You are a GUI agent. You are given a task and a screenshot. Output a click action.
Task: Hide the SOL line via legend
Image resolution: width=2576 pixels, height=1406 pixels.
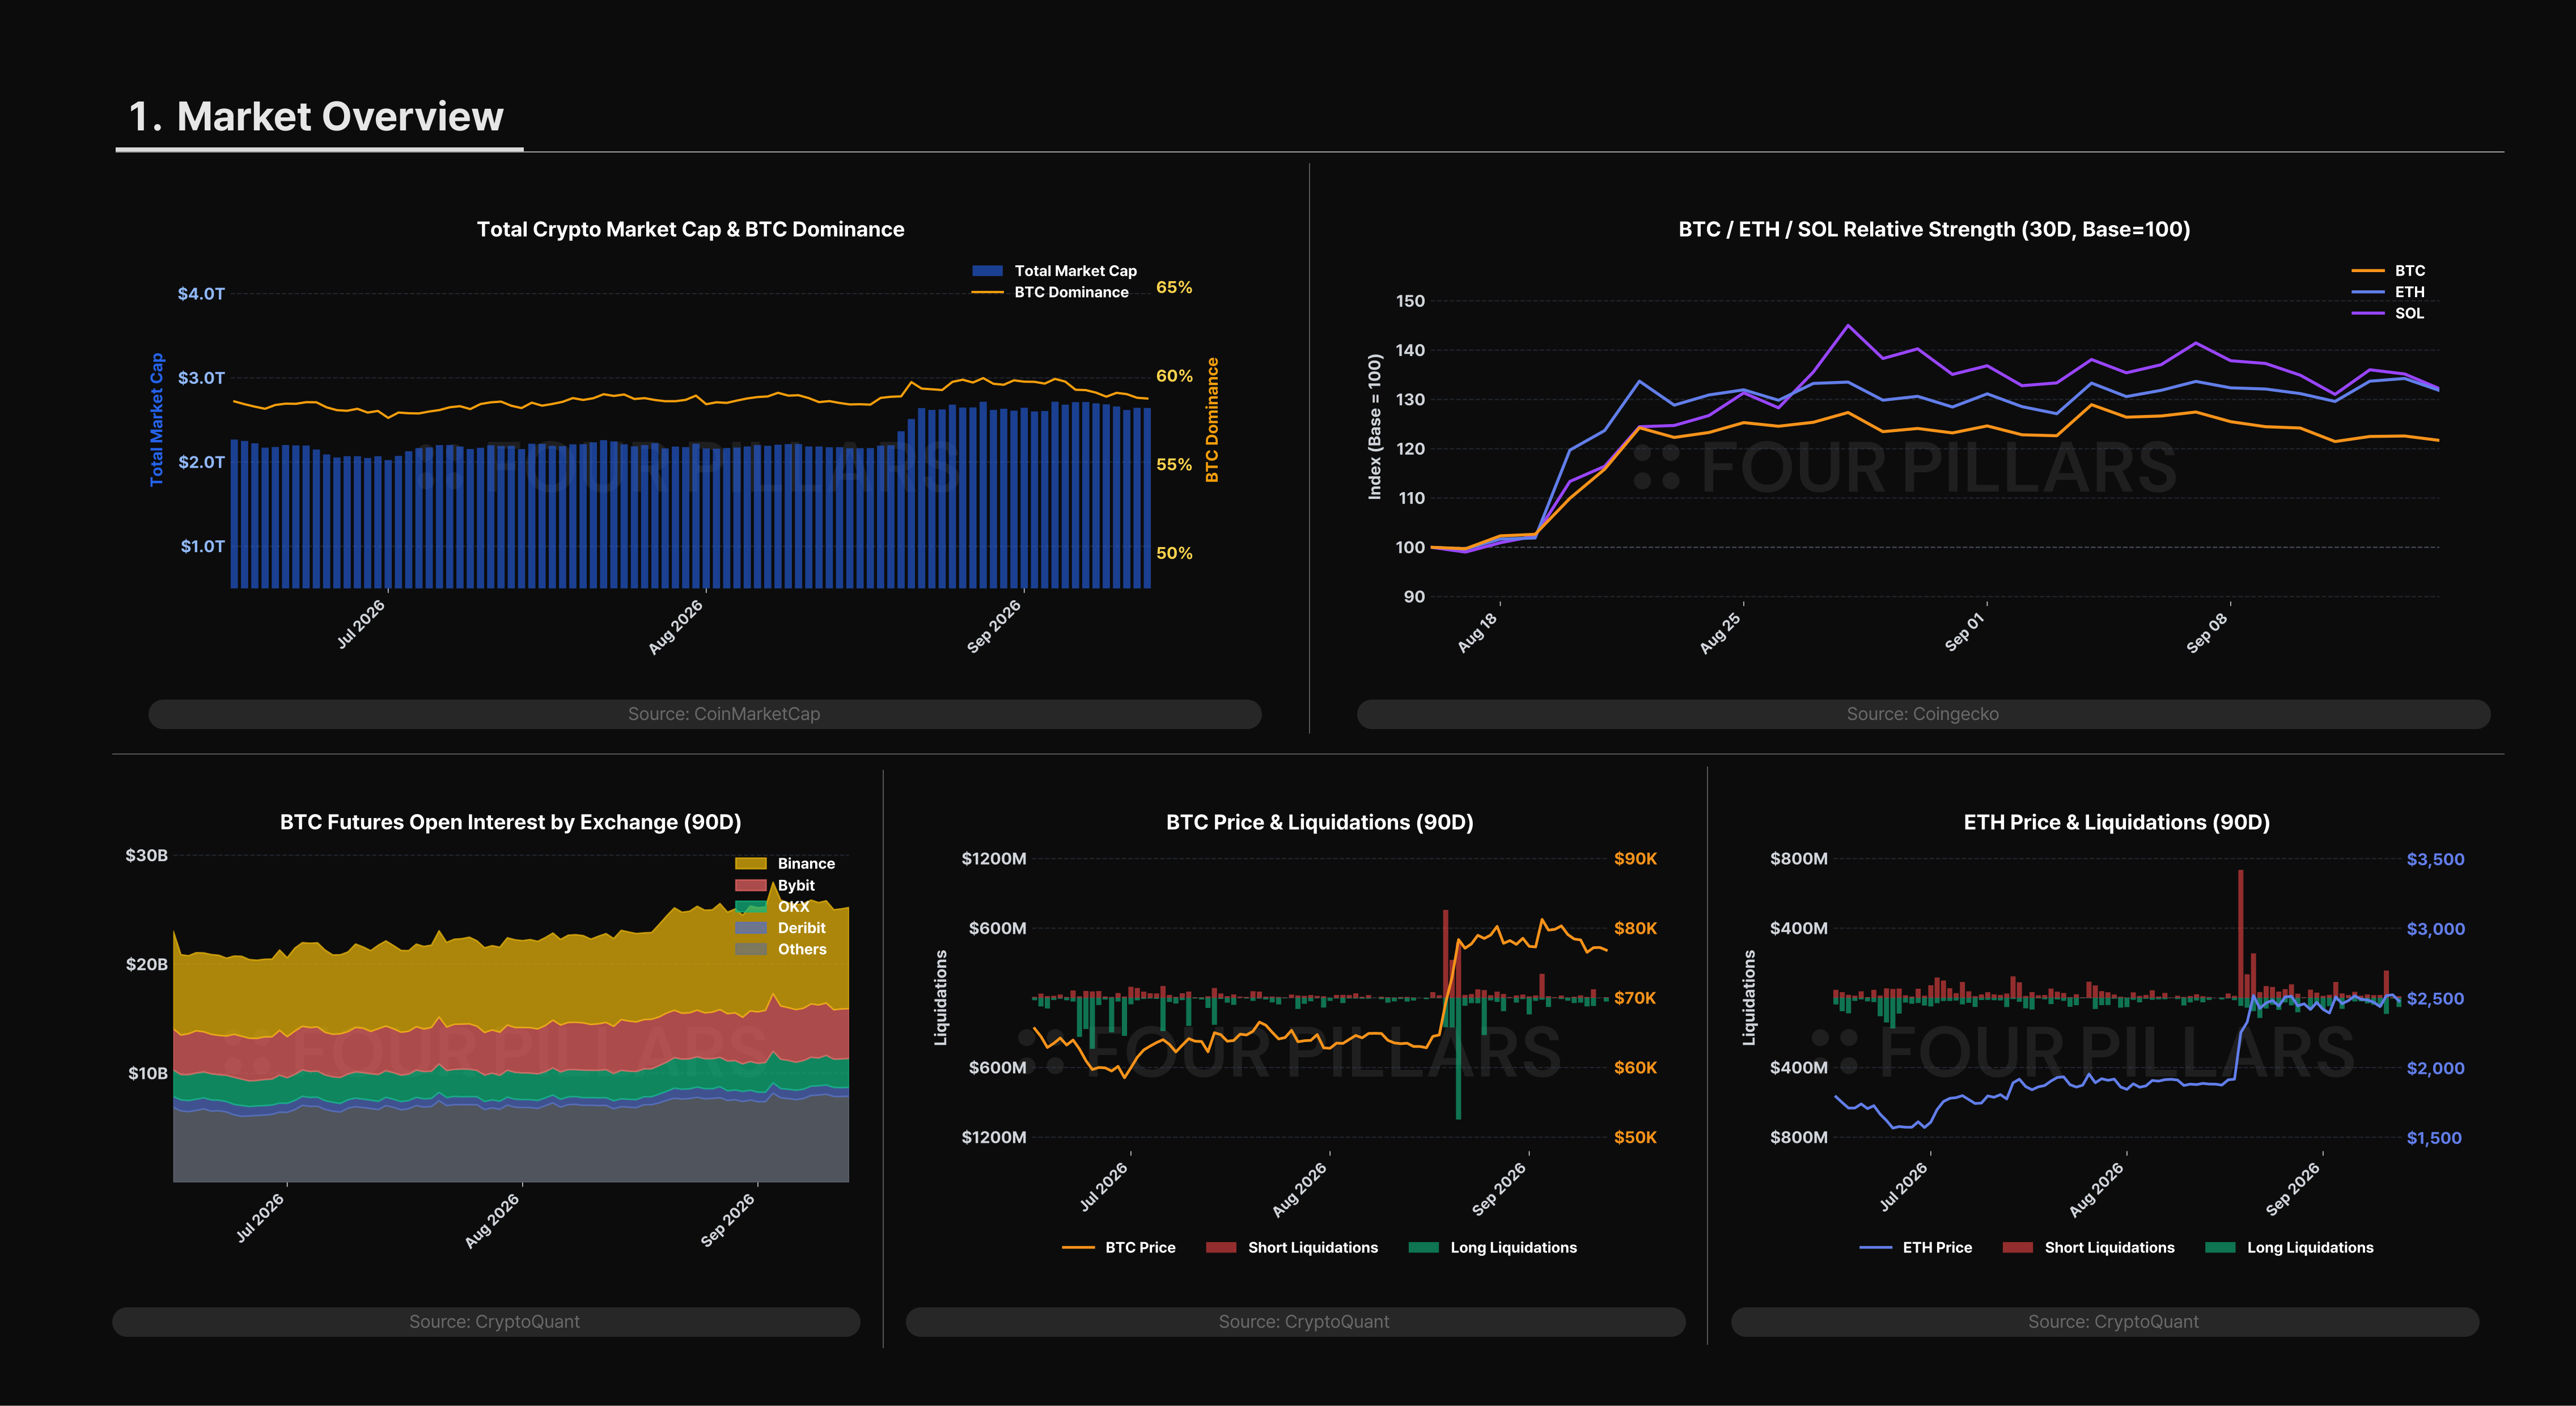(2387, 313)
